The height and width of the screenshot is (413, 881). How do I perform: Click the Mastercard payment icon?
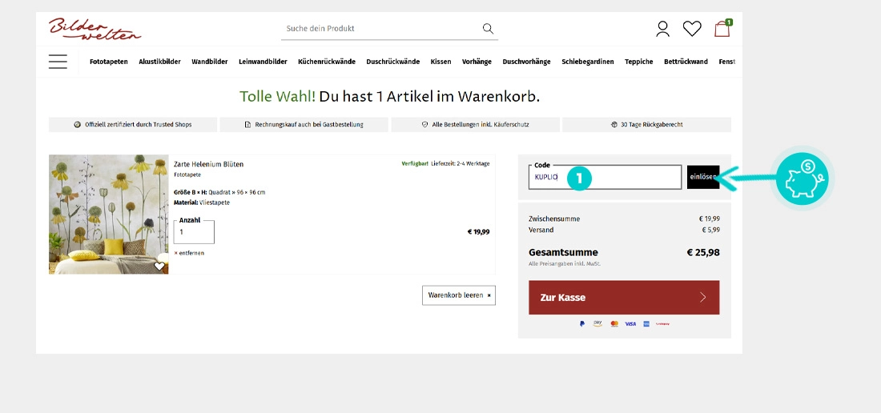[614, 324]
